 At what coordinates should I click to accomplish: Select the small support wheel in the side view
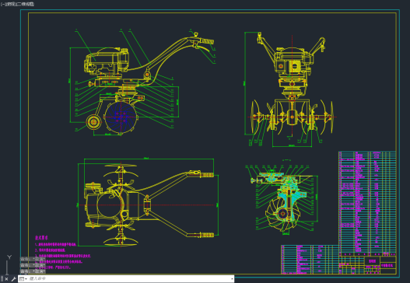pos(93,122)
